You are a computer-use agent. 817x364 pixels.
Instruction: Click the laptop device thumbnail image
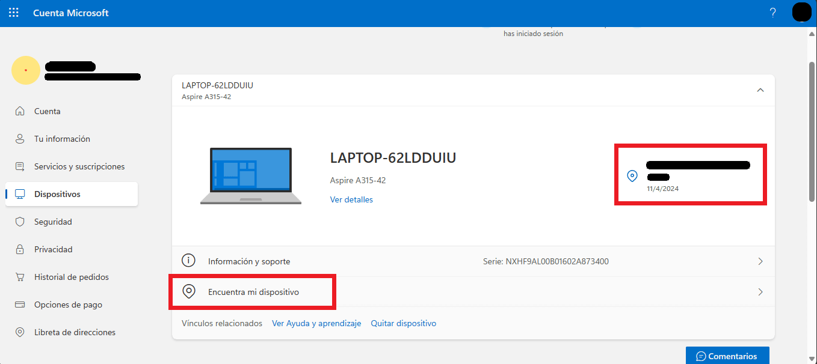(x=251, y=176)
